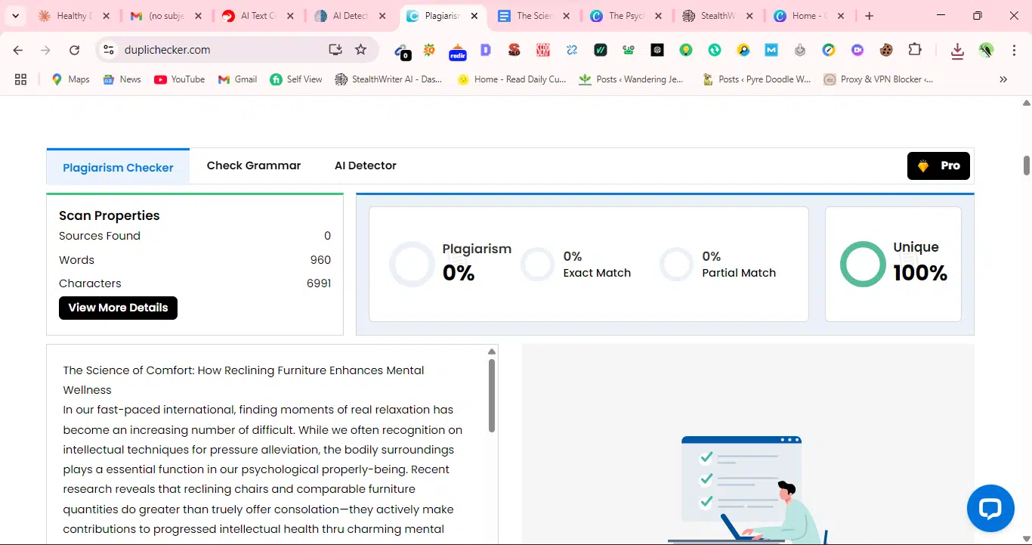Reload the page with the refresh icon

coord(74,50)
